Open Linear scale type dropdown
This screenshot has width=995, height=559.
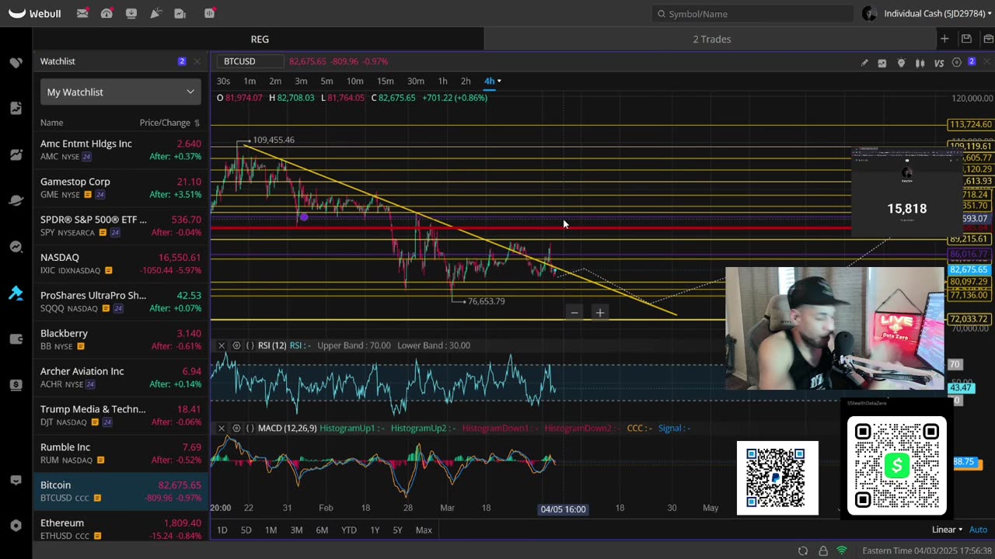pyautogui.click(x=948, y=529)
